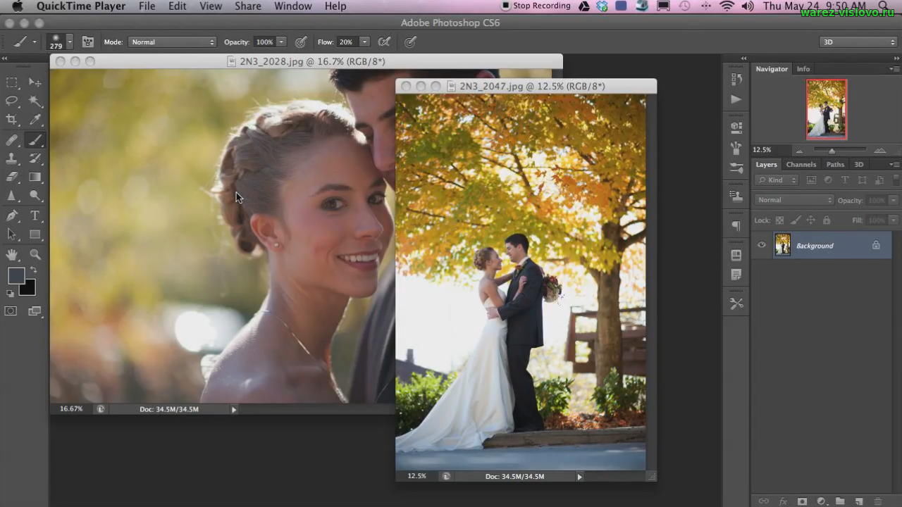Open the 3D workspace switcher dropdown

pyautogui.click(x=858, y=42)
